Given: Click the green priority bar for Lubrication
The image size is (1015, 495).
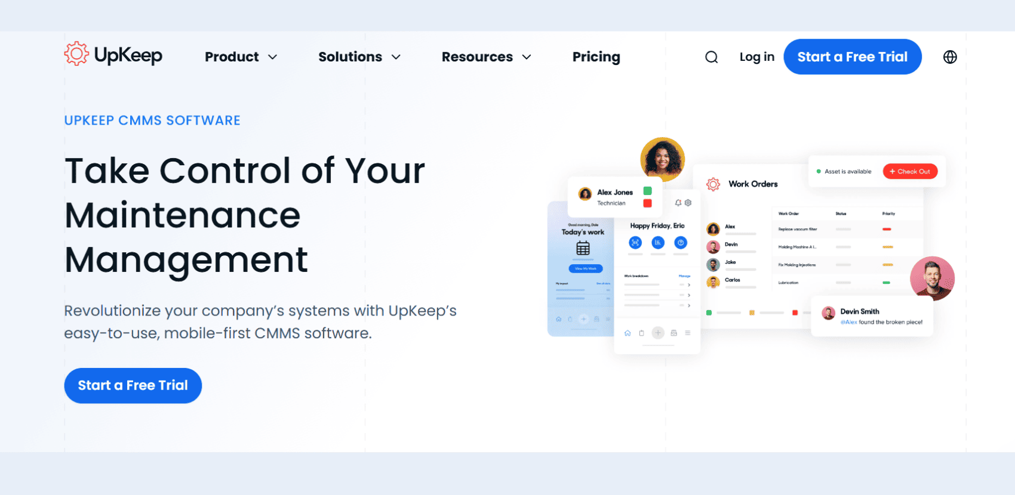Looking at the screenshot, I should click(x=887, y=283).
